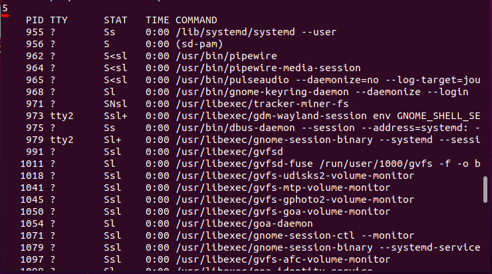Click the STAT column header

pyautogui.click(x=116, y=20)
